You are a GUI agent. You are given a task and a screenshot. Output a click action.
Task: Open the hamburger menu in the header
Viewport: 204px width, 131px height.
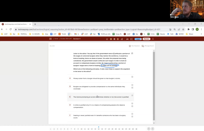(x=50, y=39)
